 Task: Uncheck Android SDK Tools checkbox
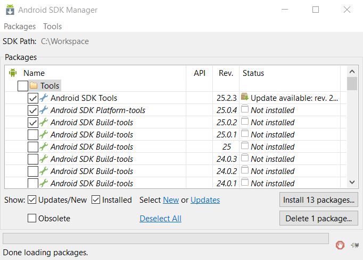(x=33, y=98)
